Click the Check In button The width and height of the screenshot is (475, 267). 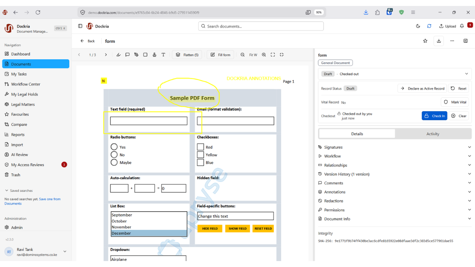(x=434, y=116)
